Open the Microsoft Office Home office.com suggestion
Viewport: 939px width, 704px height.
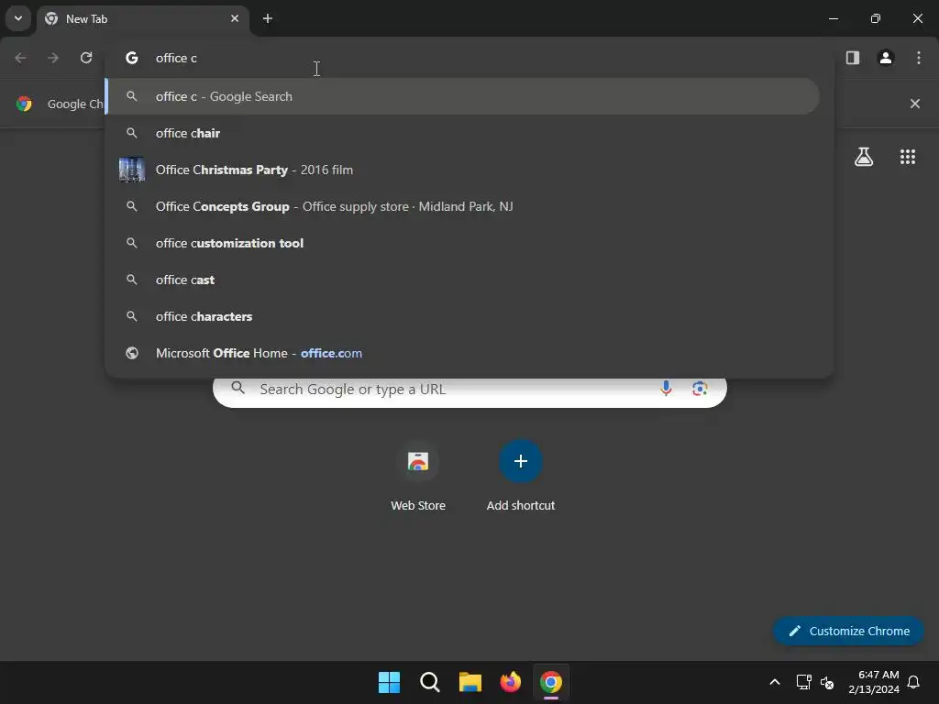[462, 353]
